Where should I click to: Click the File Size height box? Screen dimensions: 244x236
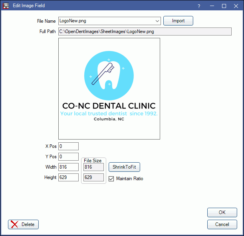point(94,177)
